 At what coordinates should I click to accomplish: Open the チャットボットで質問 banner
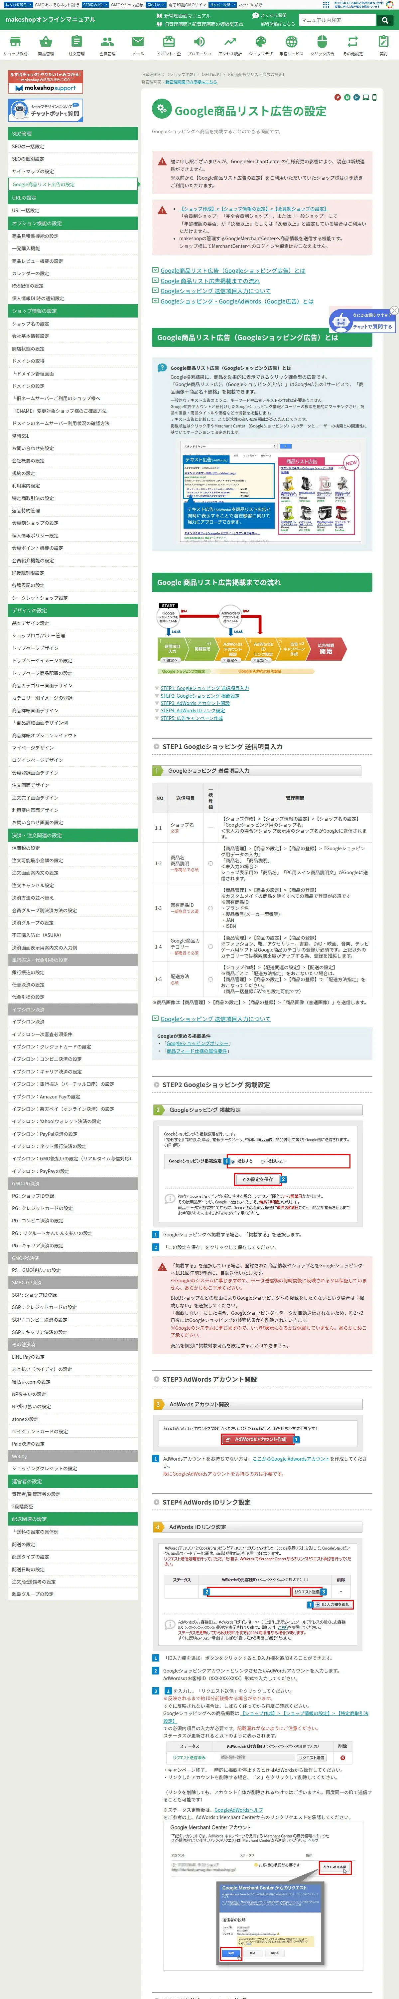point(46,110)
